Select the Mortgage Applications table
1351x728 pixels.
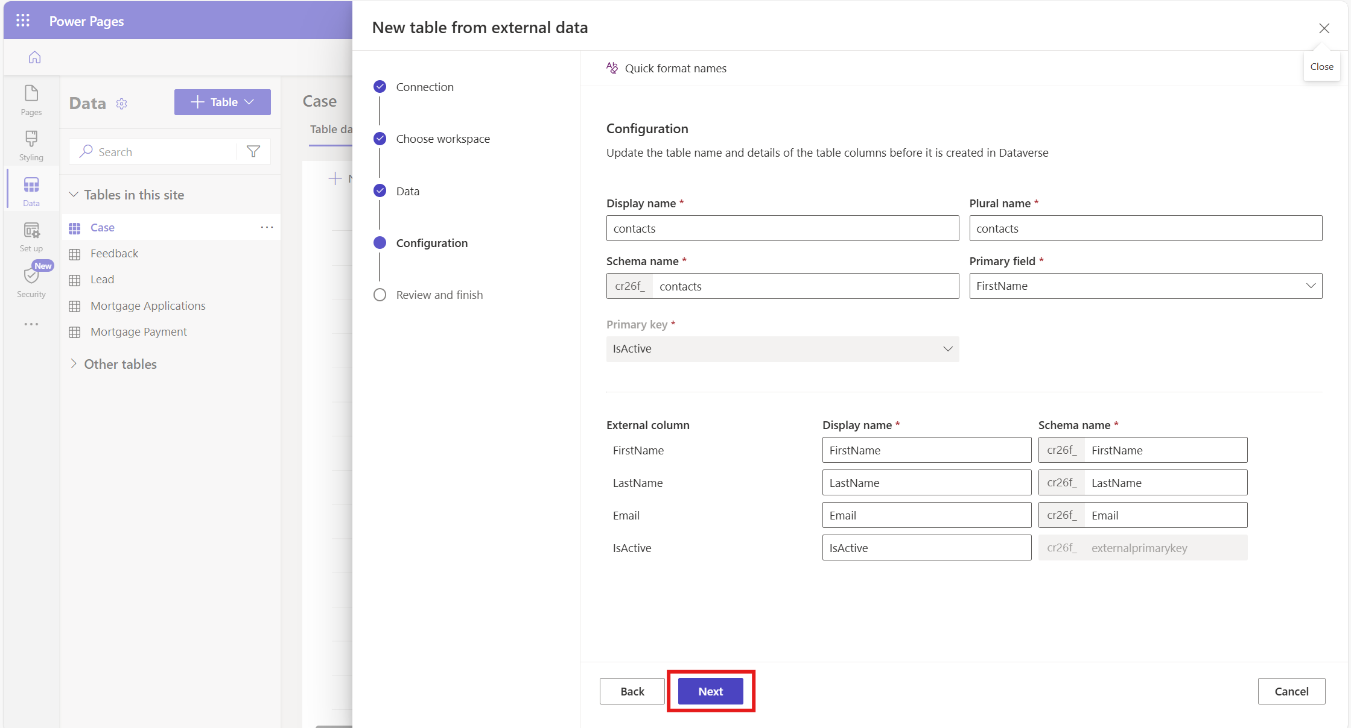click(148, 306)
